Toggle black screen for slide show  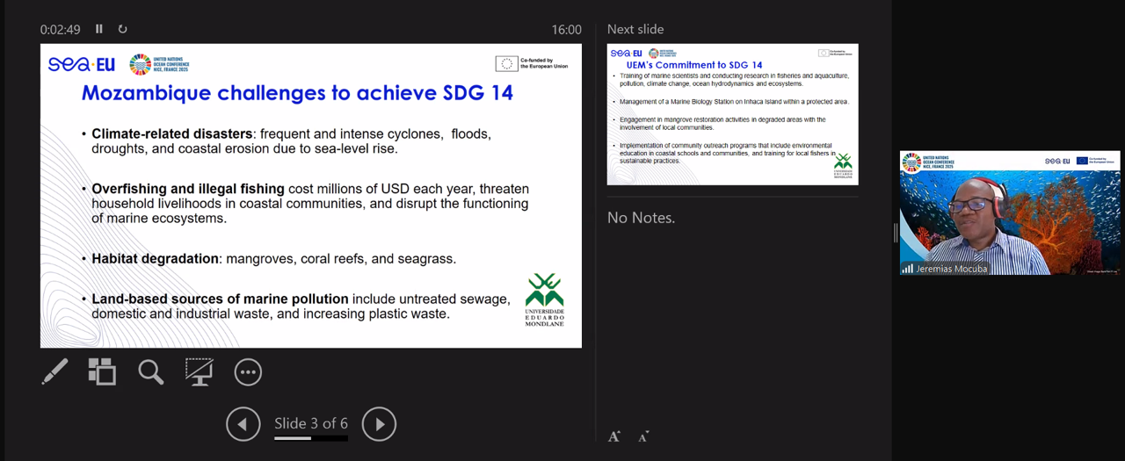(x=199, y=372)
